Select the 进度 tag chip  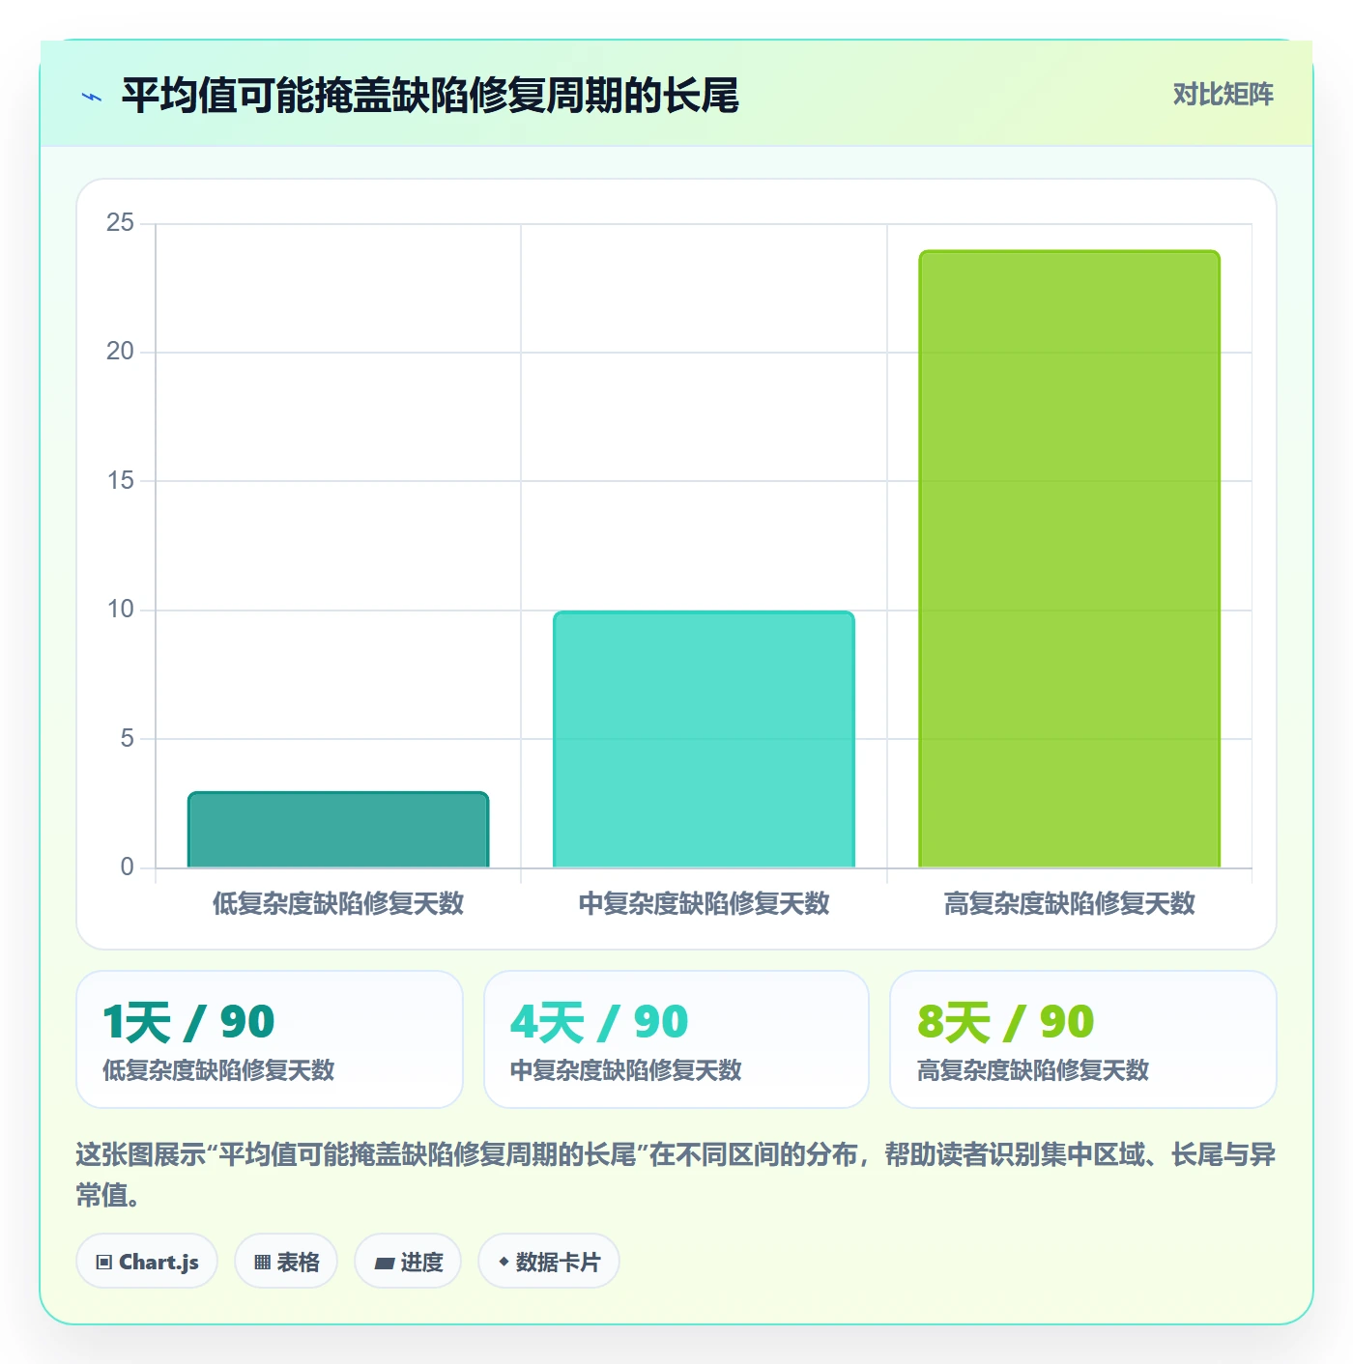(x=408, y=1262)
